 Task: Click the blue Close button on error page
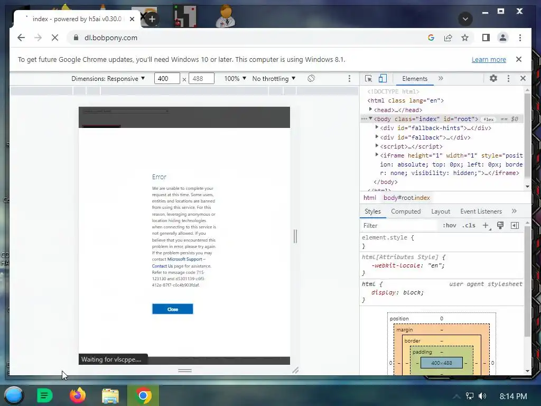(x=173, y=309)
